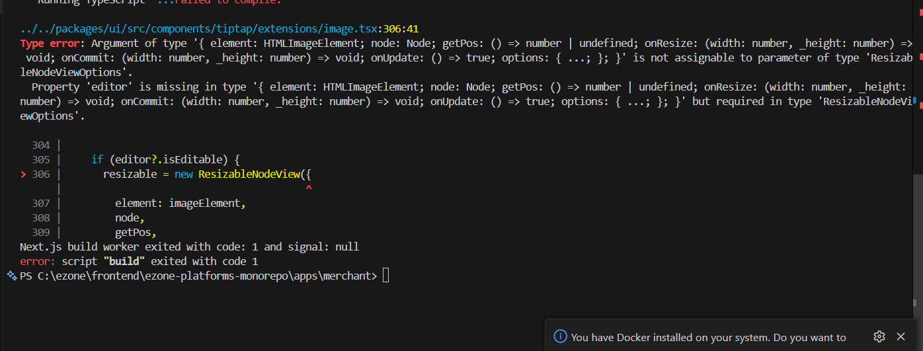Image resolution: width=923 pixels, height=351 pixels.
Task: Click the blue info icon in Docker notification
Action: click(560, 336)
